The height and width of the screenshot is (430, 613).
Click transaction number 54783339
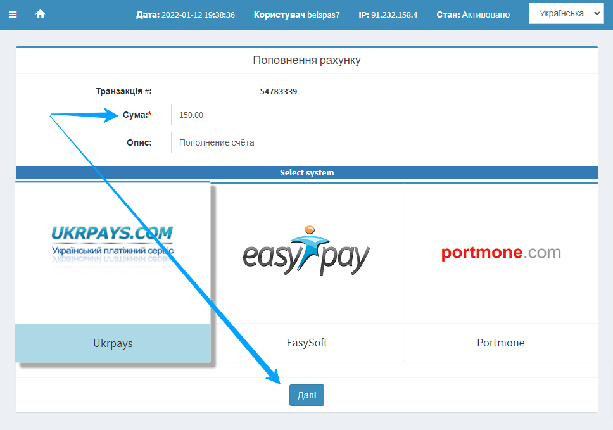pyautogui.click(x=279, y=91)
